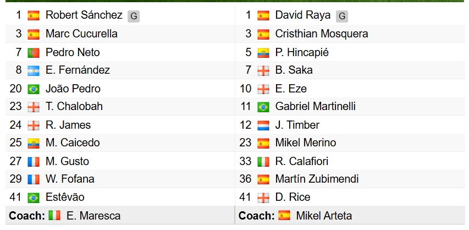Click the goalkeeper G badge next to Robert Sánchez
Viewport: 469px width, 230px height.
pos(133,17)
